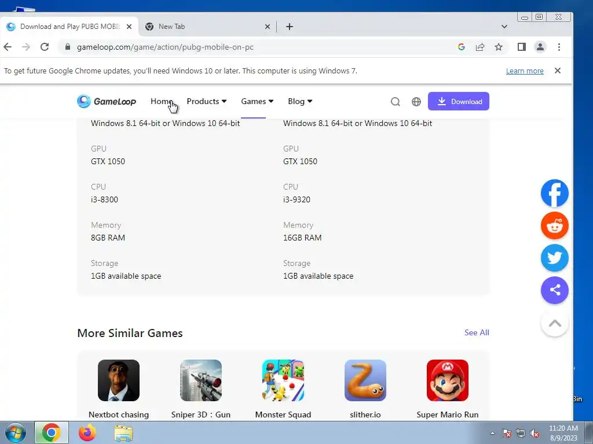593x444 pixels.
Task: Share page on Twitter
Action: [554, 258]
